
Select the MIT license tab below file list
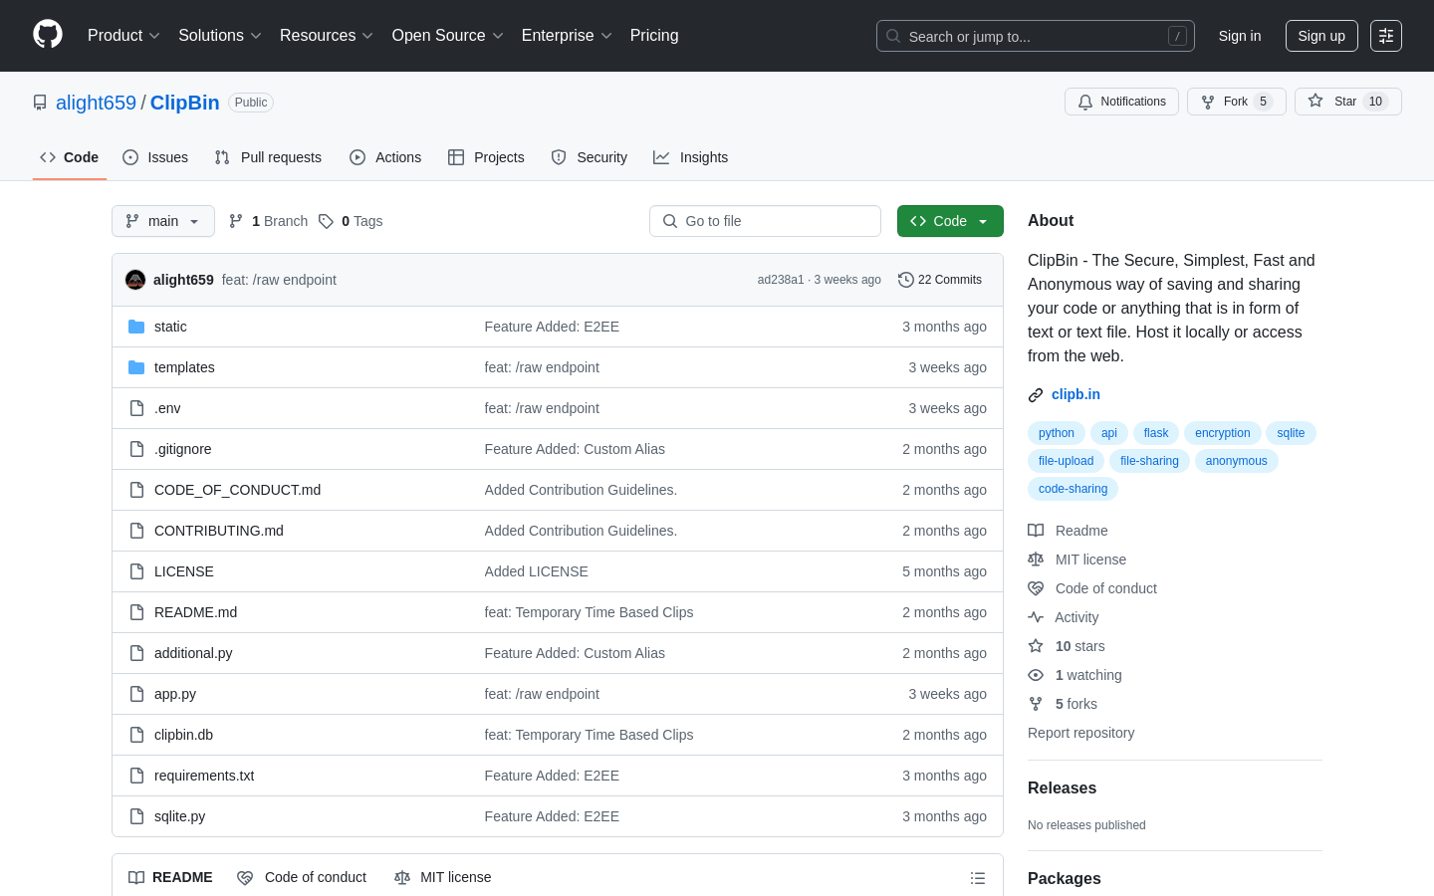(443, 877)
